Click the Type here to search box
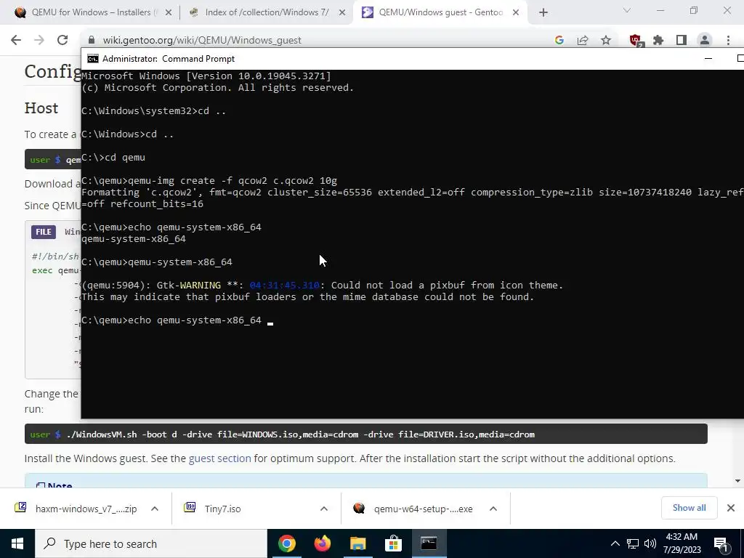Viewport: 744px width, 558px height. [x=151, y=543]
